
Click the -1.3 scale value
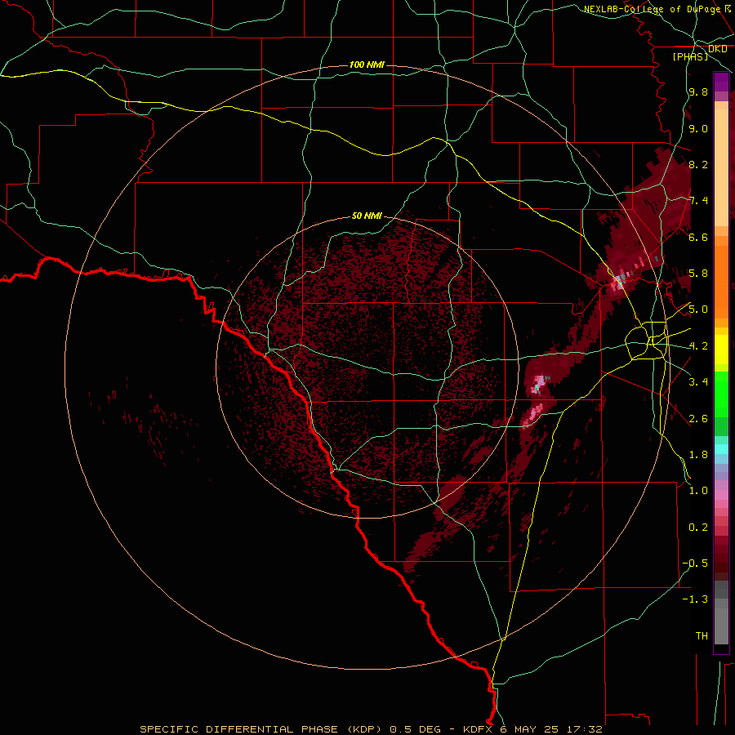tap(695, 599)
